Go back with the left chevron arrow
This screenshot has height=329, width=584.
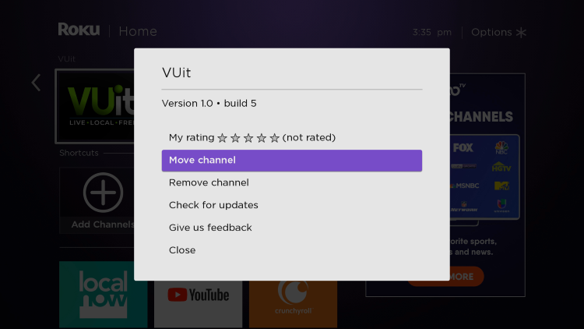(36, 83)
